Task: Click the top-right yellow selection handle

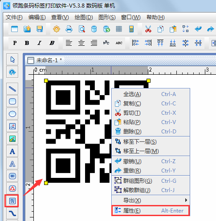Action: [x=148, y=80]
